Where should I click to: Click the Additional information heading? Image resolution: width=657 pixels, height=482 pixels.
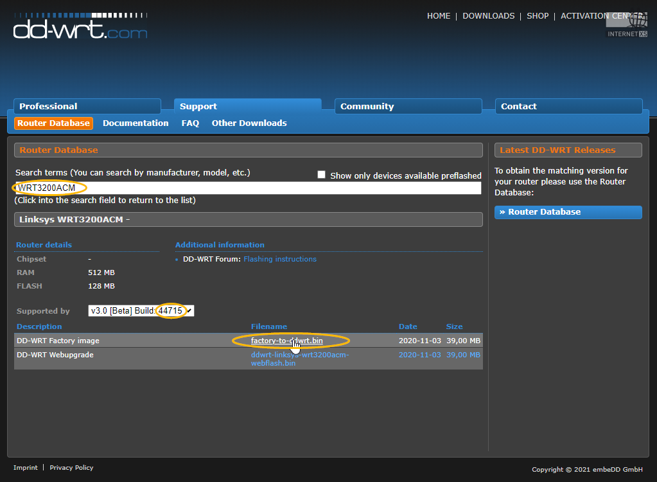coord(220,245)
